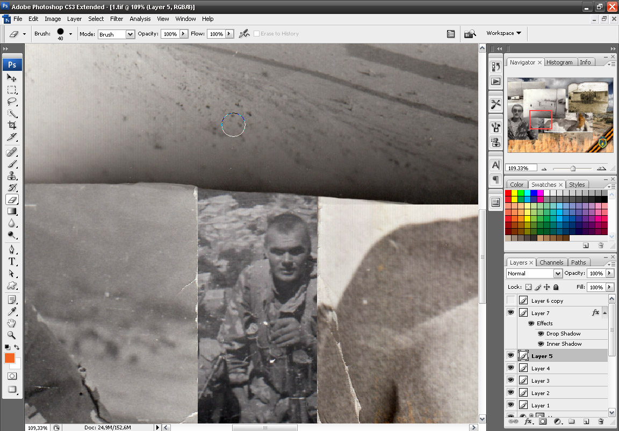Select the Move tool

click(x=12, y=78)
